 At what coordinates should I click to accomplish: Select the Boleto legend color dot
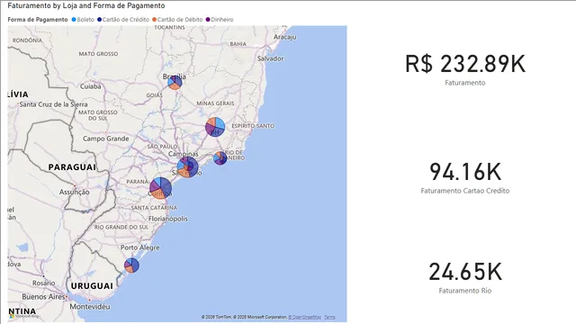[x=74, y=20]
